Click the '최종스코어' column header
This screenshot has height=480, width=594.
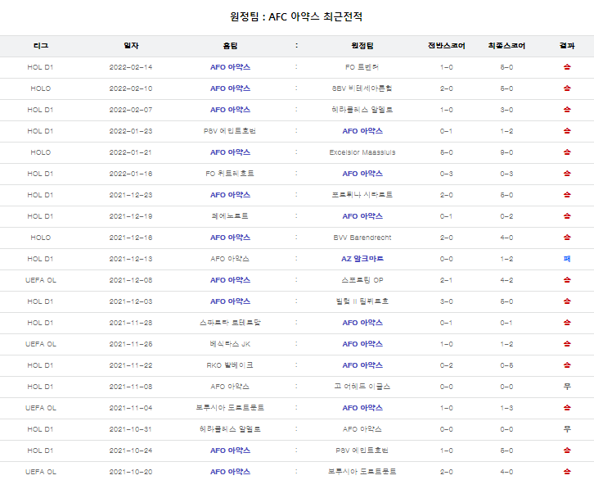click(x=506, y=46)
